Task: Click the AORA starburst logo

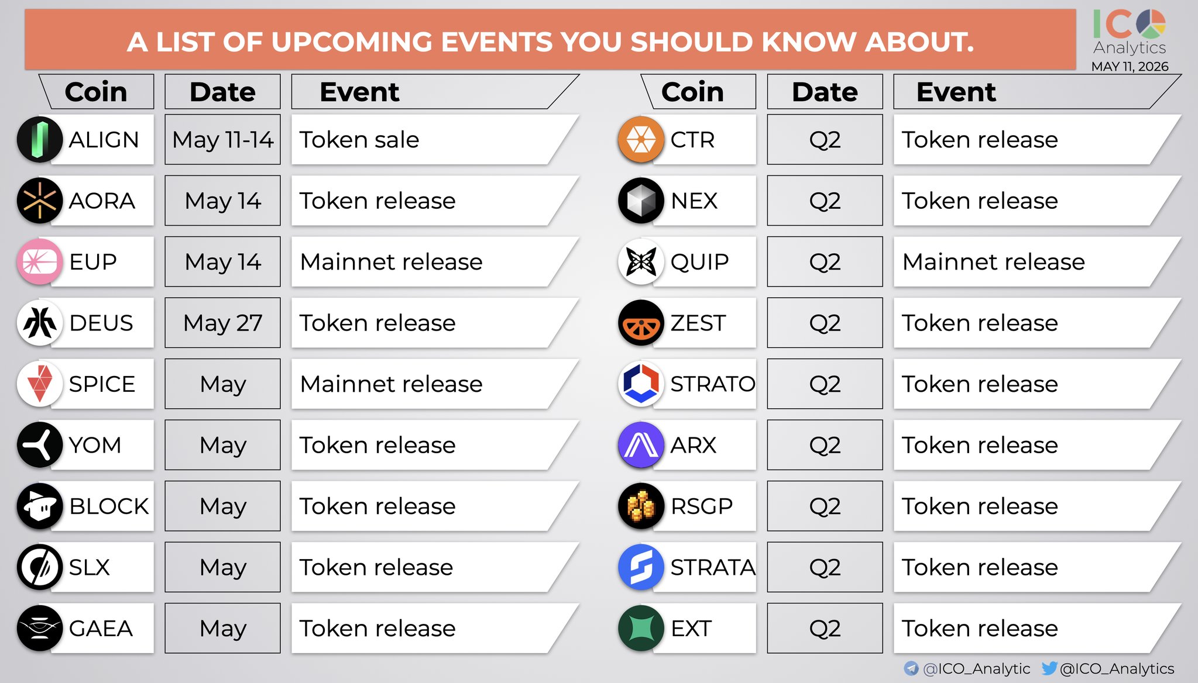Action: pyautogui.click(x=39, y=201)
